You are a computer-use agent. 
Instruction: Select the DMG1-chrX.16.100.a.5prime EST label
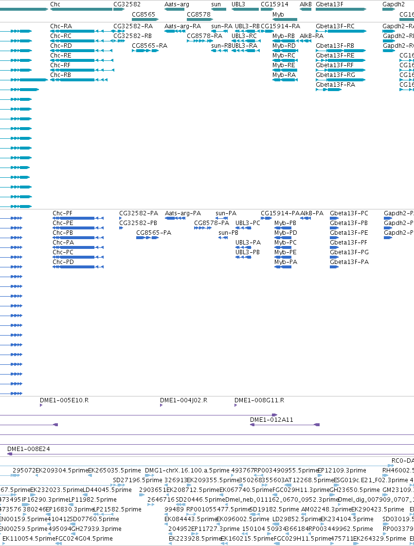(187, 471)
